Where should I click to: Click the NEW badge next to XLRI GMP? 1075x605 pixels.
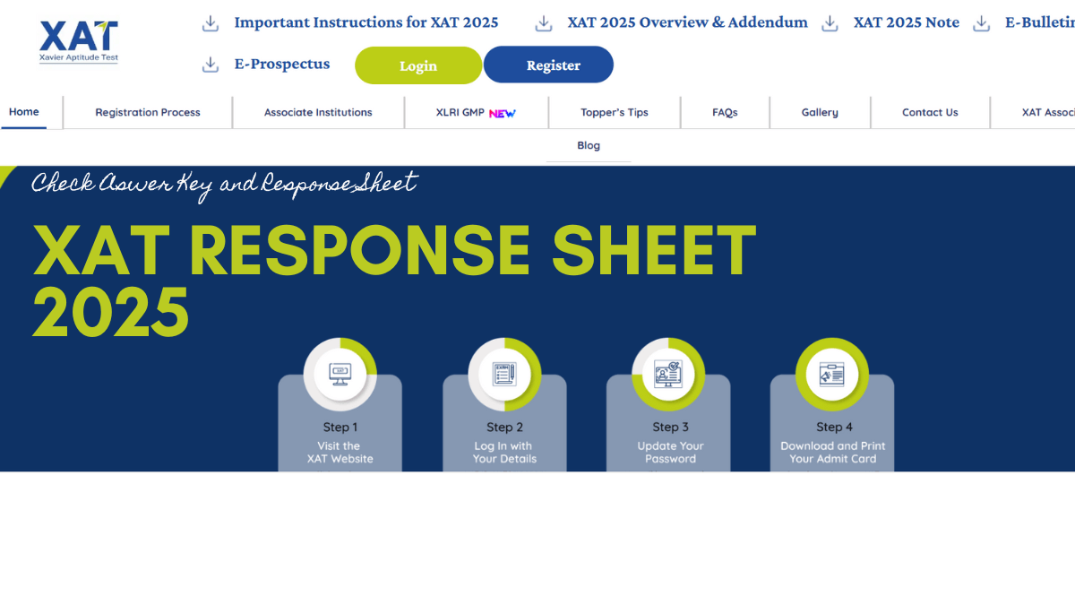tap(502, 113)
